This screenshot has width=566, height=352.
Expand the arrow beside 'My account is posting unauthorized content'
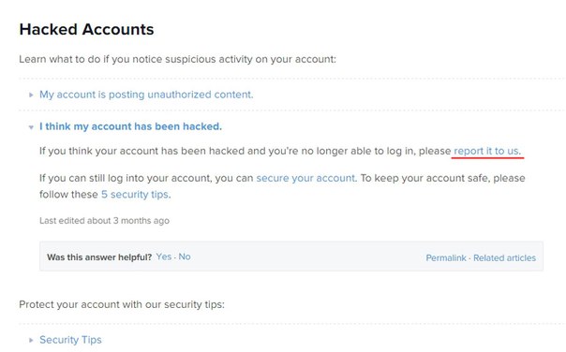coord(31,95)
